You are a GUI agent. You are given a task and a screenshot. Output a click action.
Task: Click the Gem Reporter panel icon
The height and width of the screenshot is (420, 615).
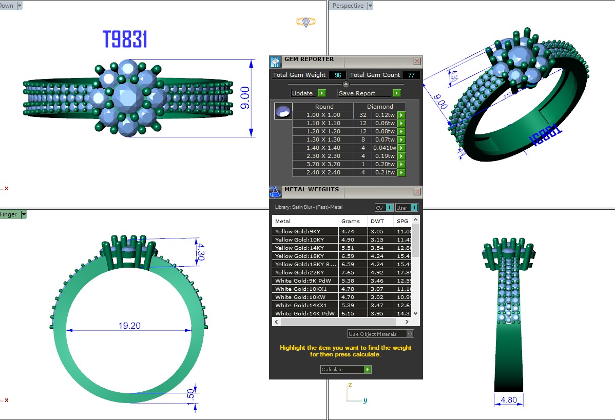point(276,62)
